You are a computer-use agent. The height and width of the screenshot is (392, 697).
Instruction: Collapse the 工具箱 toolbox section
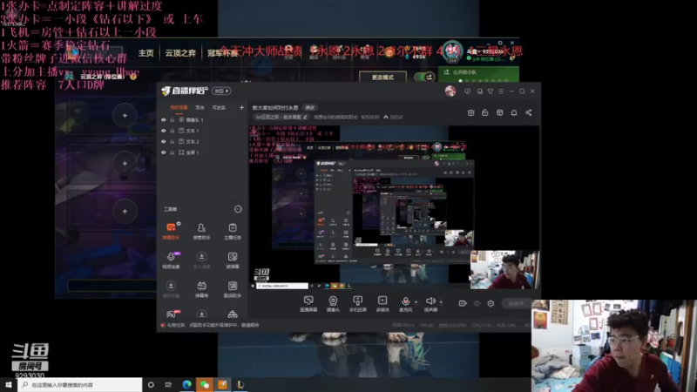tap(238, 209)
